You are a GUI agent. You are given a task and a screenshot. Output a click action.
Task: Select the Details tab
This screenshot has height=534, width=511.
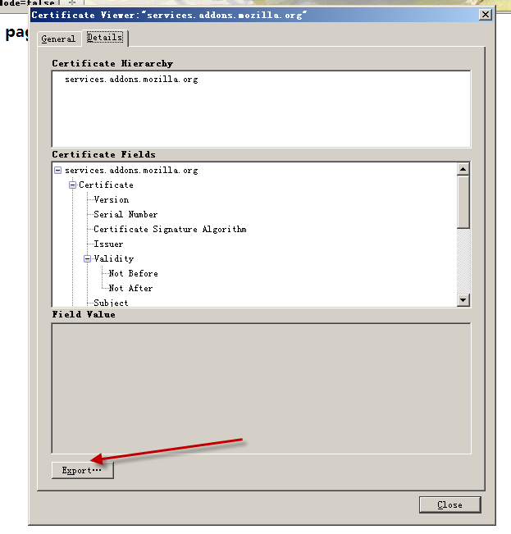[104, 38]
